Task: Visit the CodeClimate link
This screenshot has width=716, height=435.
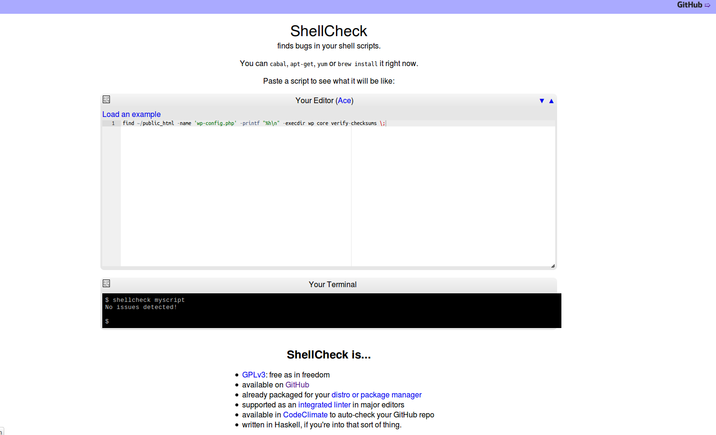Action: coord(305,415)
